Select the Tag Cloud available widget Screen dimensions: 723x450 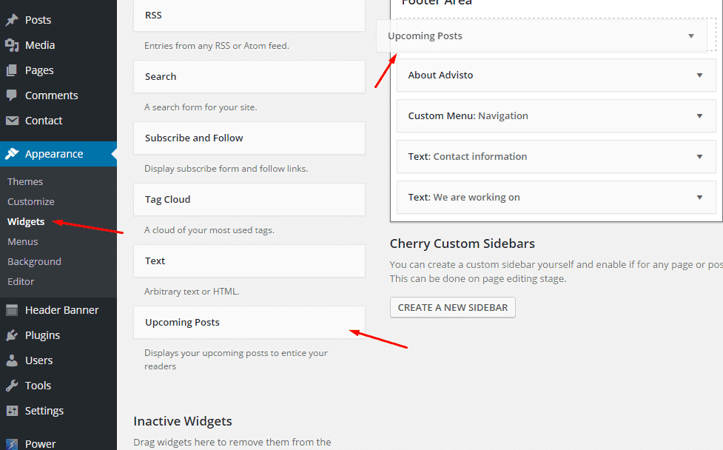click(x=249, y=200)
